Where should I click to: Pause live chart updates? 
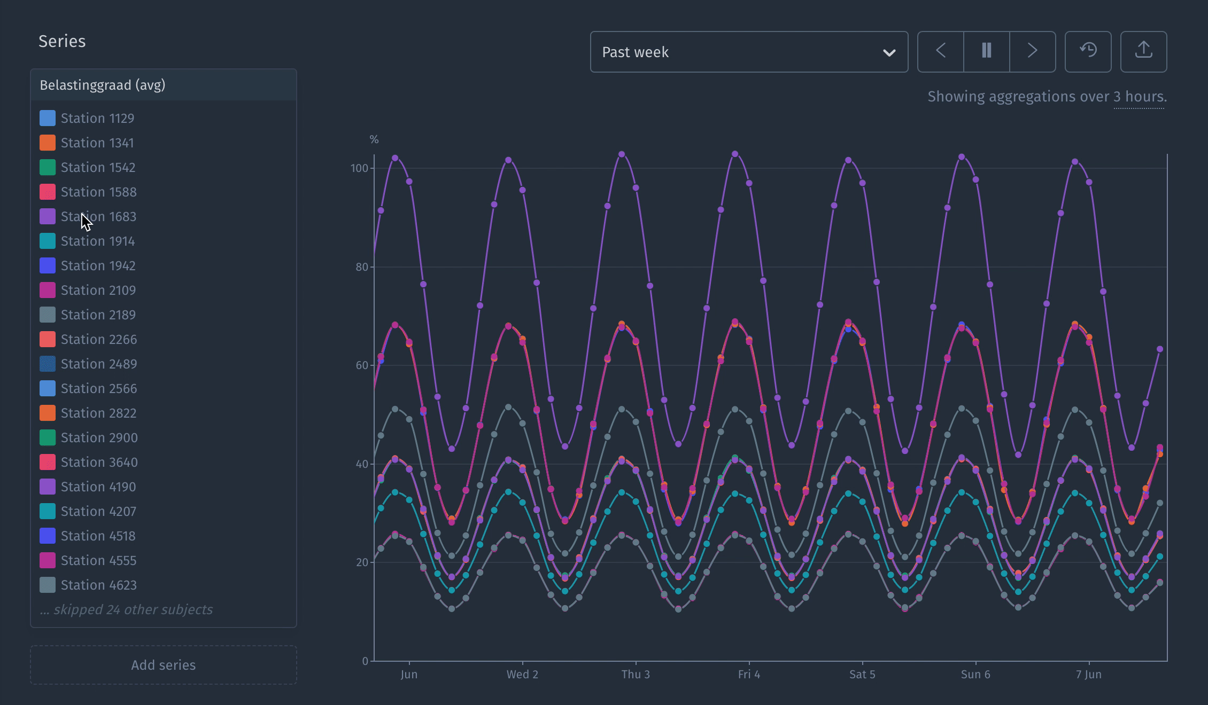987,51
